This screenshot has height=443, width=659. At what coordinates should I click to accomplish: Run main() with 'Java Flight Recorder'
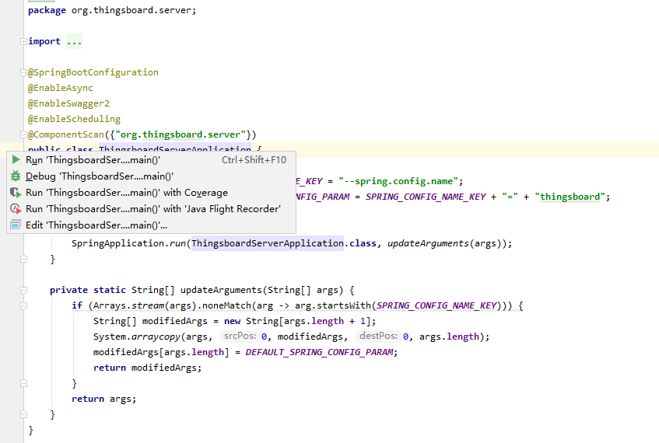point(151,209)
